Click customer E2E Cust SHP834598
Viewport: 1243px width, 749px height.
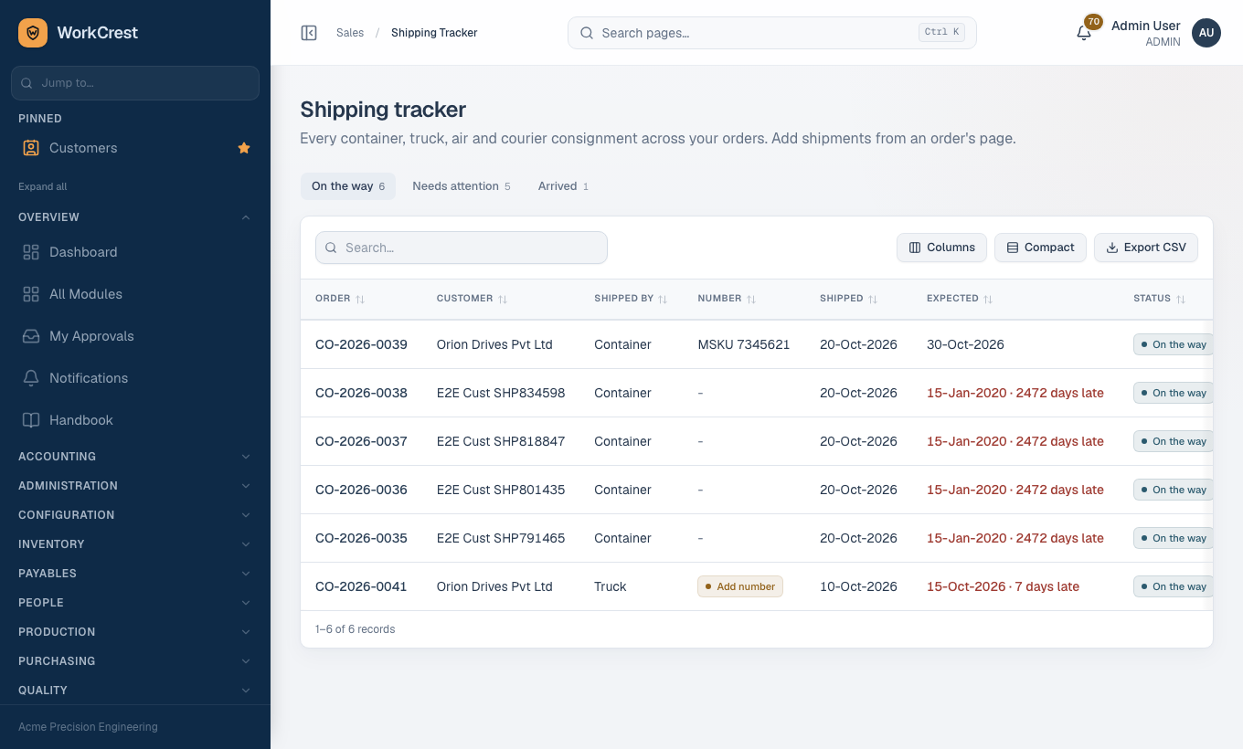click(501, 393)
